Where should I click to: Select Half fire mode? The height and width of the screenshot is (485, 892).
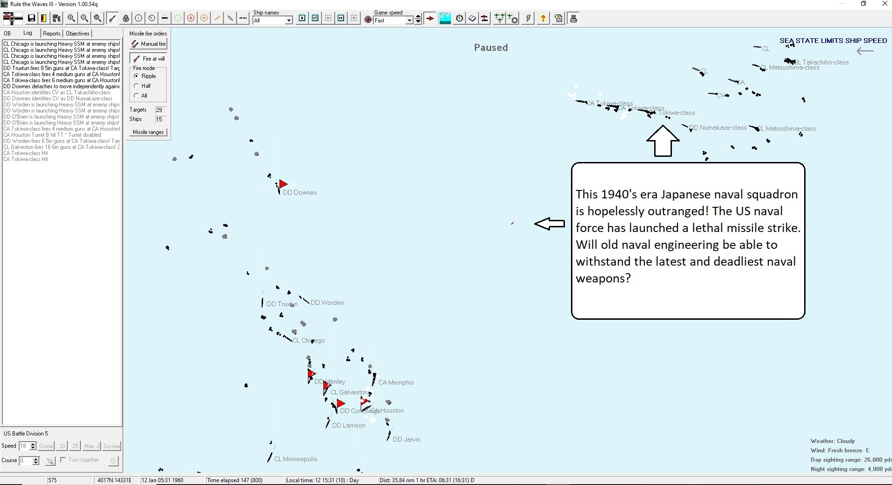(136, 85)
